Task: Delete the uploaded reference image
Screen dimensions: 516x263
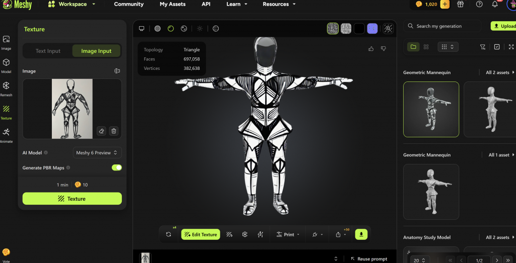Action: coord(114,131)
